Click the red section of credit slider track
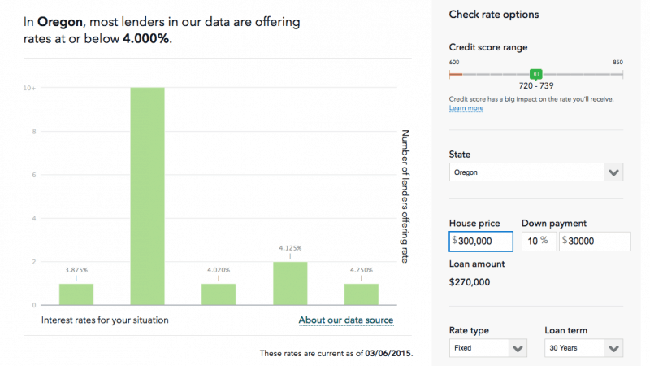 click(x=456, y=75)
